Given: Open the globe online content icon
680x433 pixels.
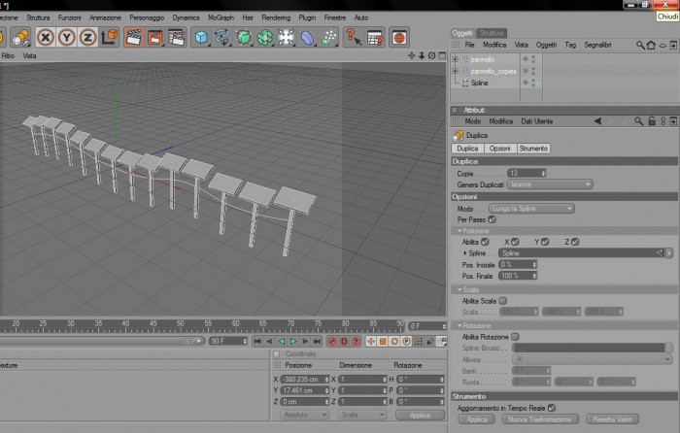Looking at the screenshot, I should click(399, 37).
